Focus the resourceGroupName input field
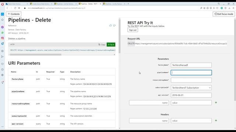236x132 pixels. coord(191,80)
